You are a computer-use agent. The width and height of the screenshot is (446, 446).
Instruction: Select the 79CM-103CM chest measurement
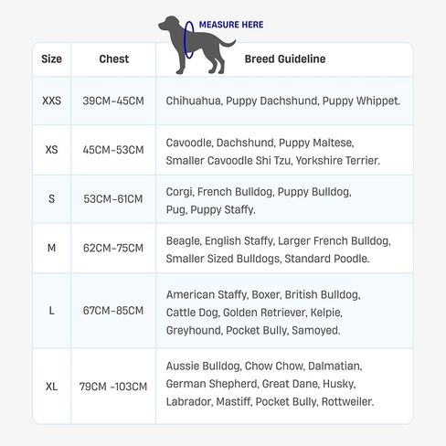[113, 387]
